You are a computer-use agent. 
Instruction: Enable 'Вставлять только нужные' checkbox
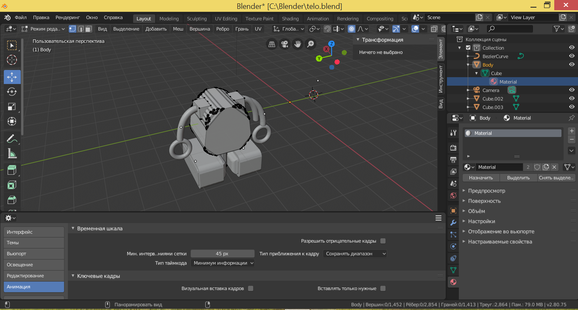coord(383,288)
